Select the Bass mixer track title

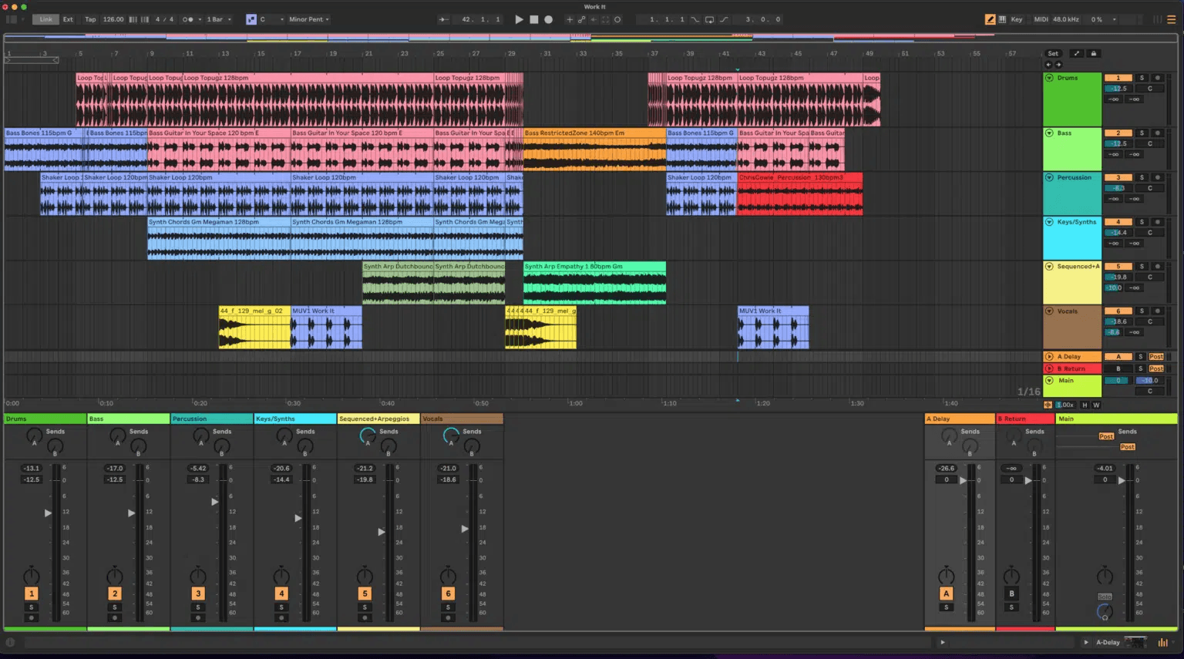click(x=128, y=419)
